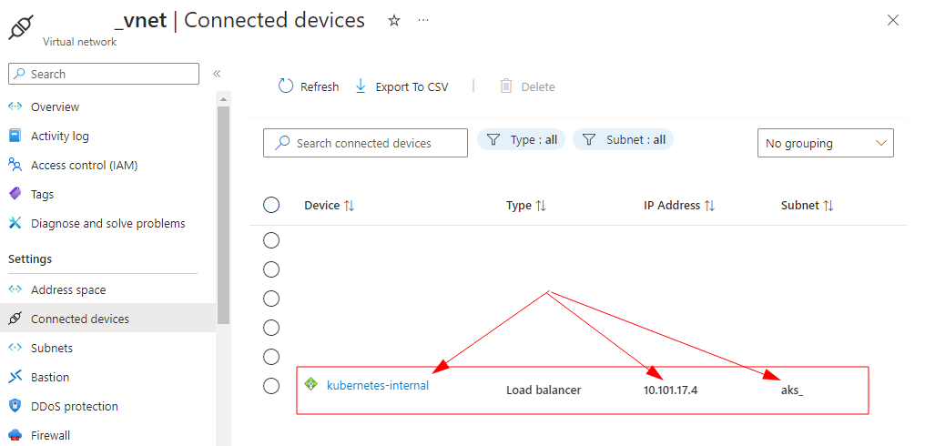Select the first device row checkbox
Image resolution: width=925 pixels, height=446 pixels.
[270, 240]
